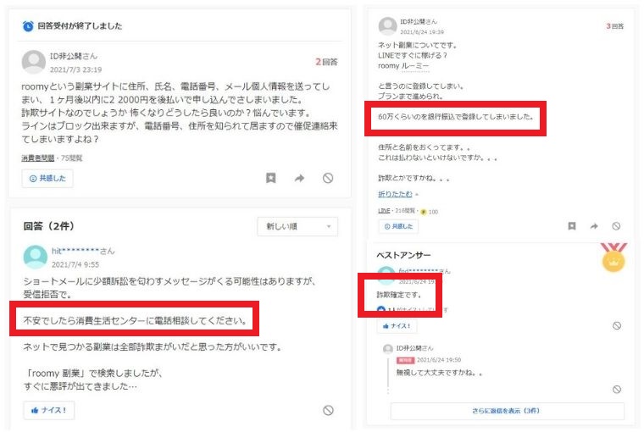Click the coin icon next to 100

pos(424,212)
